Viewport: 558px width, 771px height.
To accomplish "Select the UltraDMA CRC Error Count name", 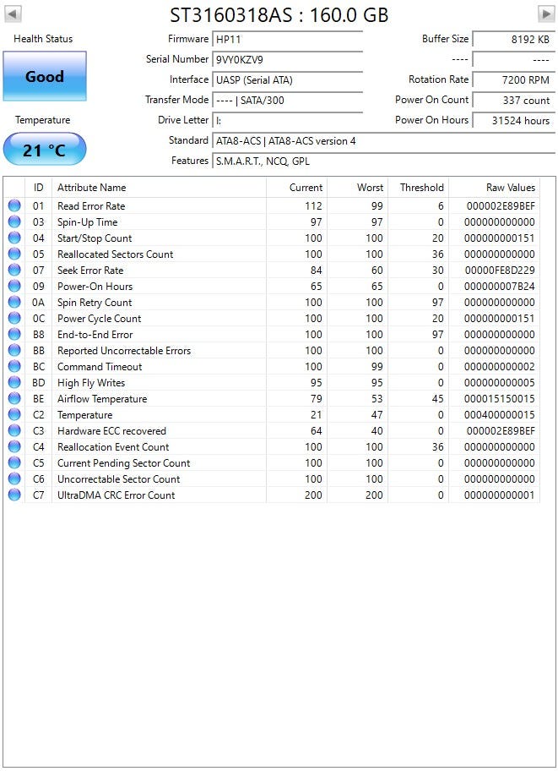I will tap(116, 495).
